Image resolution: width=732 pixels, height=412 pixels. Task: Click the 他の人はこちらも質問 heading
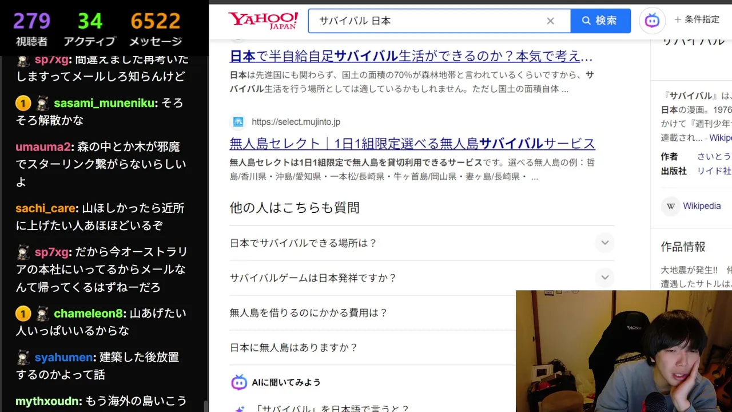(295, 207)
